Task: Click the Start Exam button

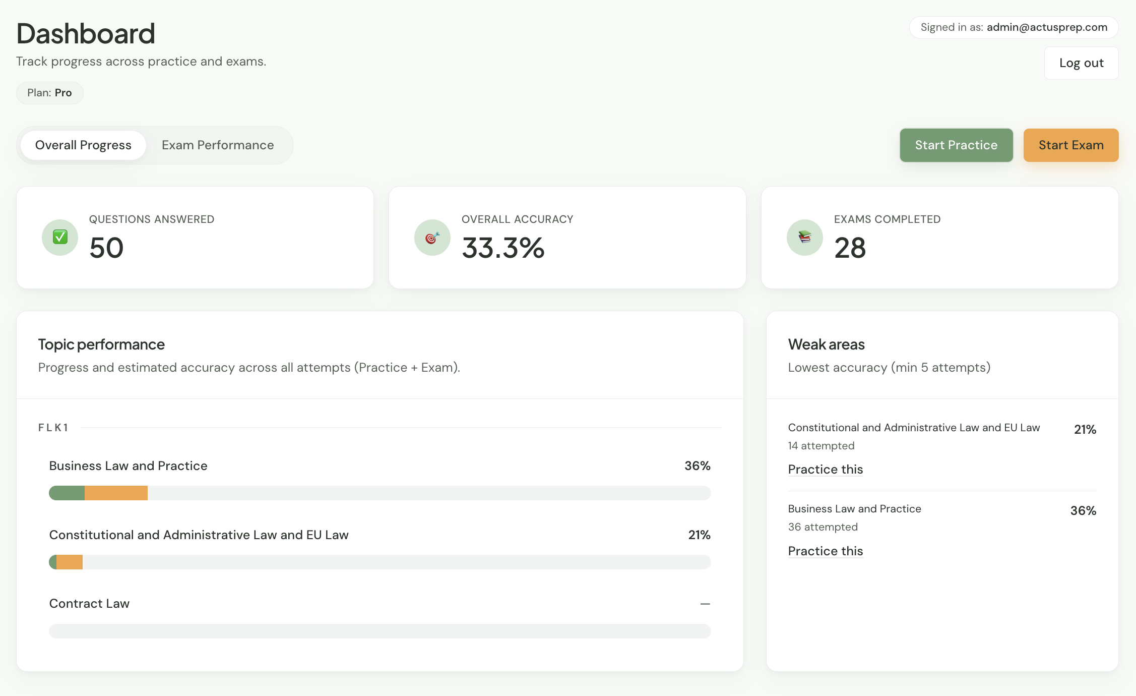Action: tap(1070, 145)
